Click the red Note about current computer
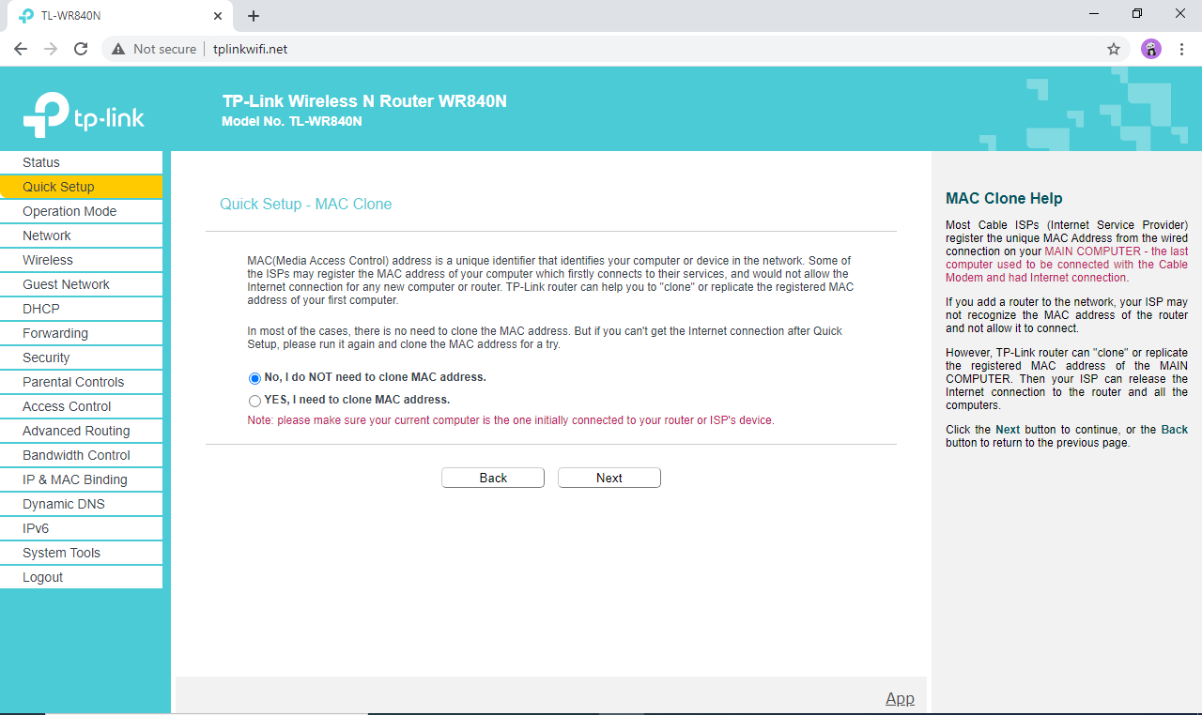The image size is (1202, 715). (x=511, y=420)
